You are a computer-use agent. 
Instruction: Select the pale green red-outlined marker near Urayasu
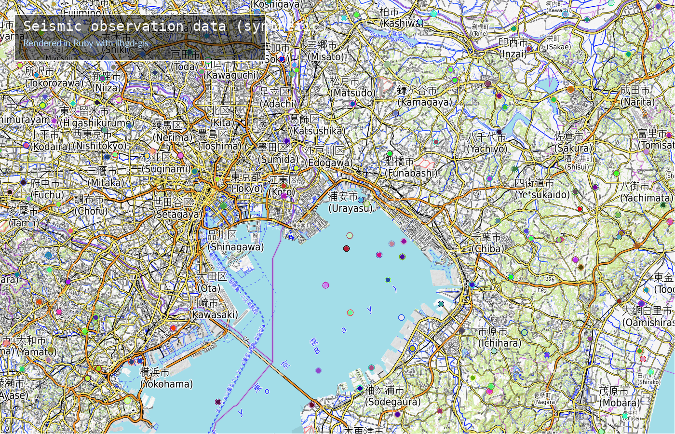[350, 235]
